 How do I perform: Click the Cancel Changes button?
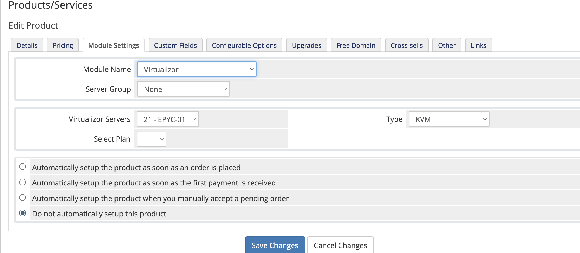(x=340, y=245)
